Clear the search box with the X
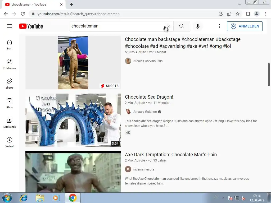This screenshot has width=271, height=203. pos(169,26)
